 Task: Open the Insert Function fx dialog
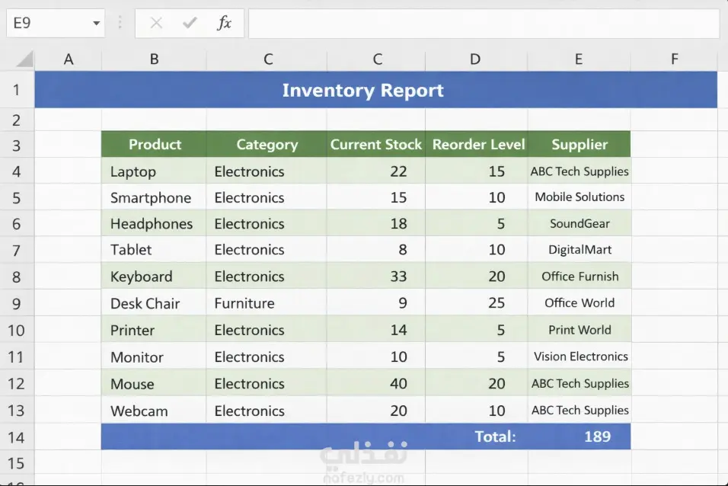(224, 24)
